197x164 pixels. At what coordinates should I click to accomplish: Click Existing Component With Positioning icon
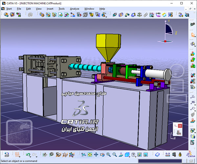coord(67,15)
